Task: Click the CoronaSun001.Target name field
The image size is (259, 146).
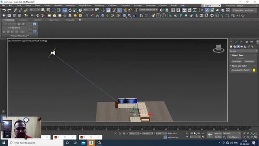Action: click(241, 70)
